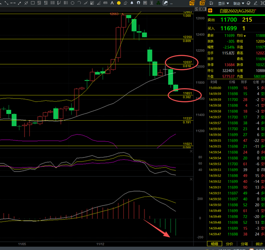Click the 买入 price 11699
Image resolution: width=265 pixels, height=250 pixels.
click(229, 28)
